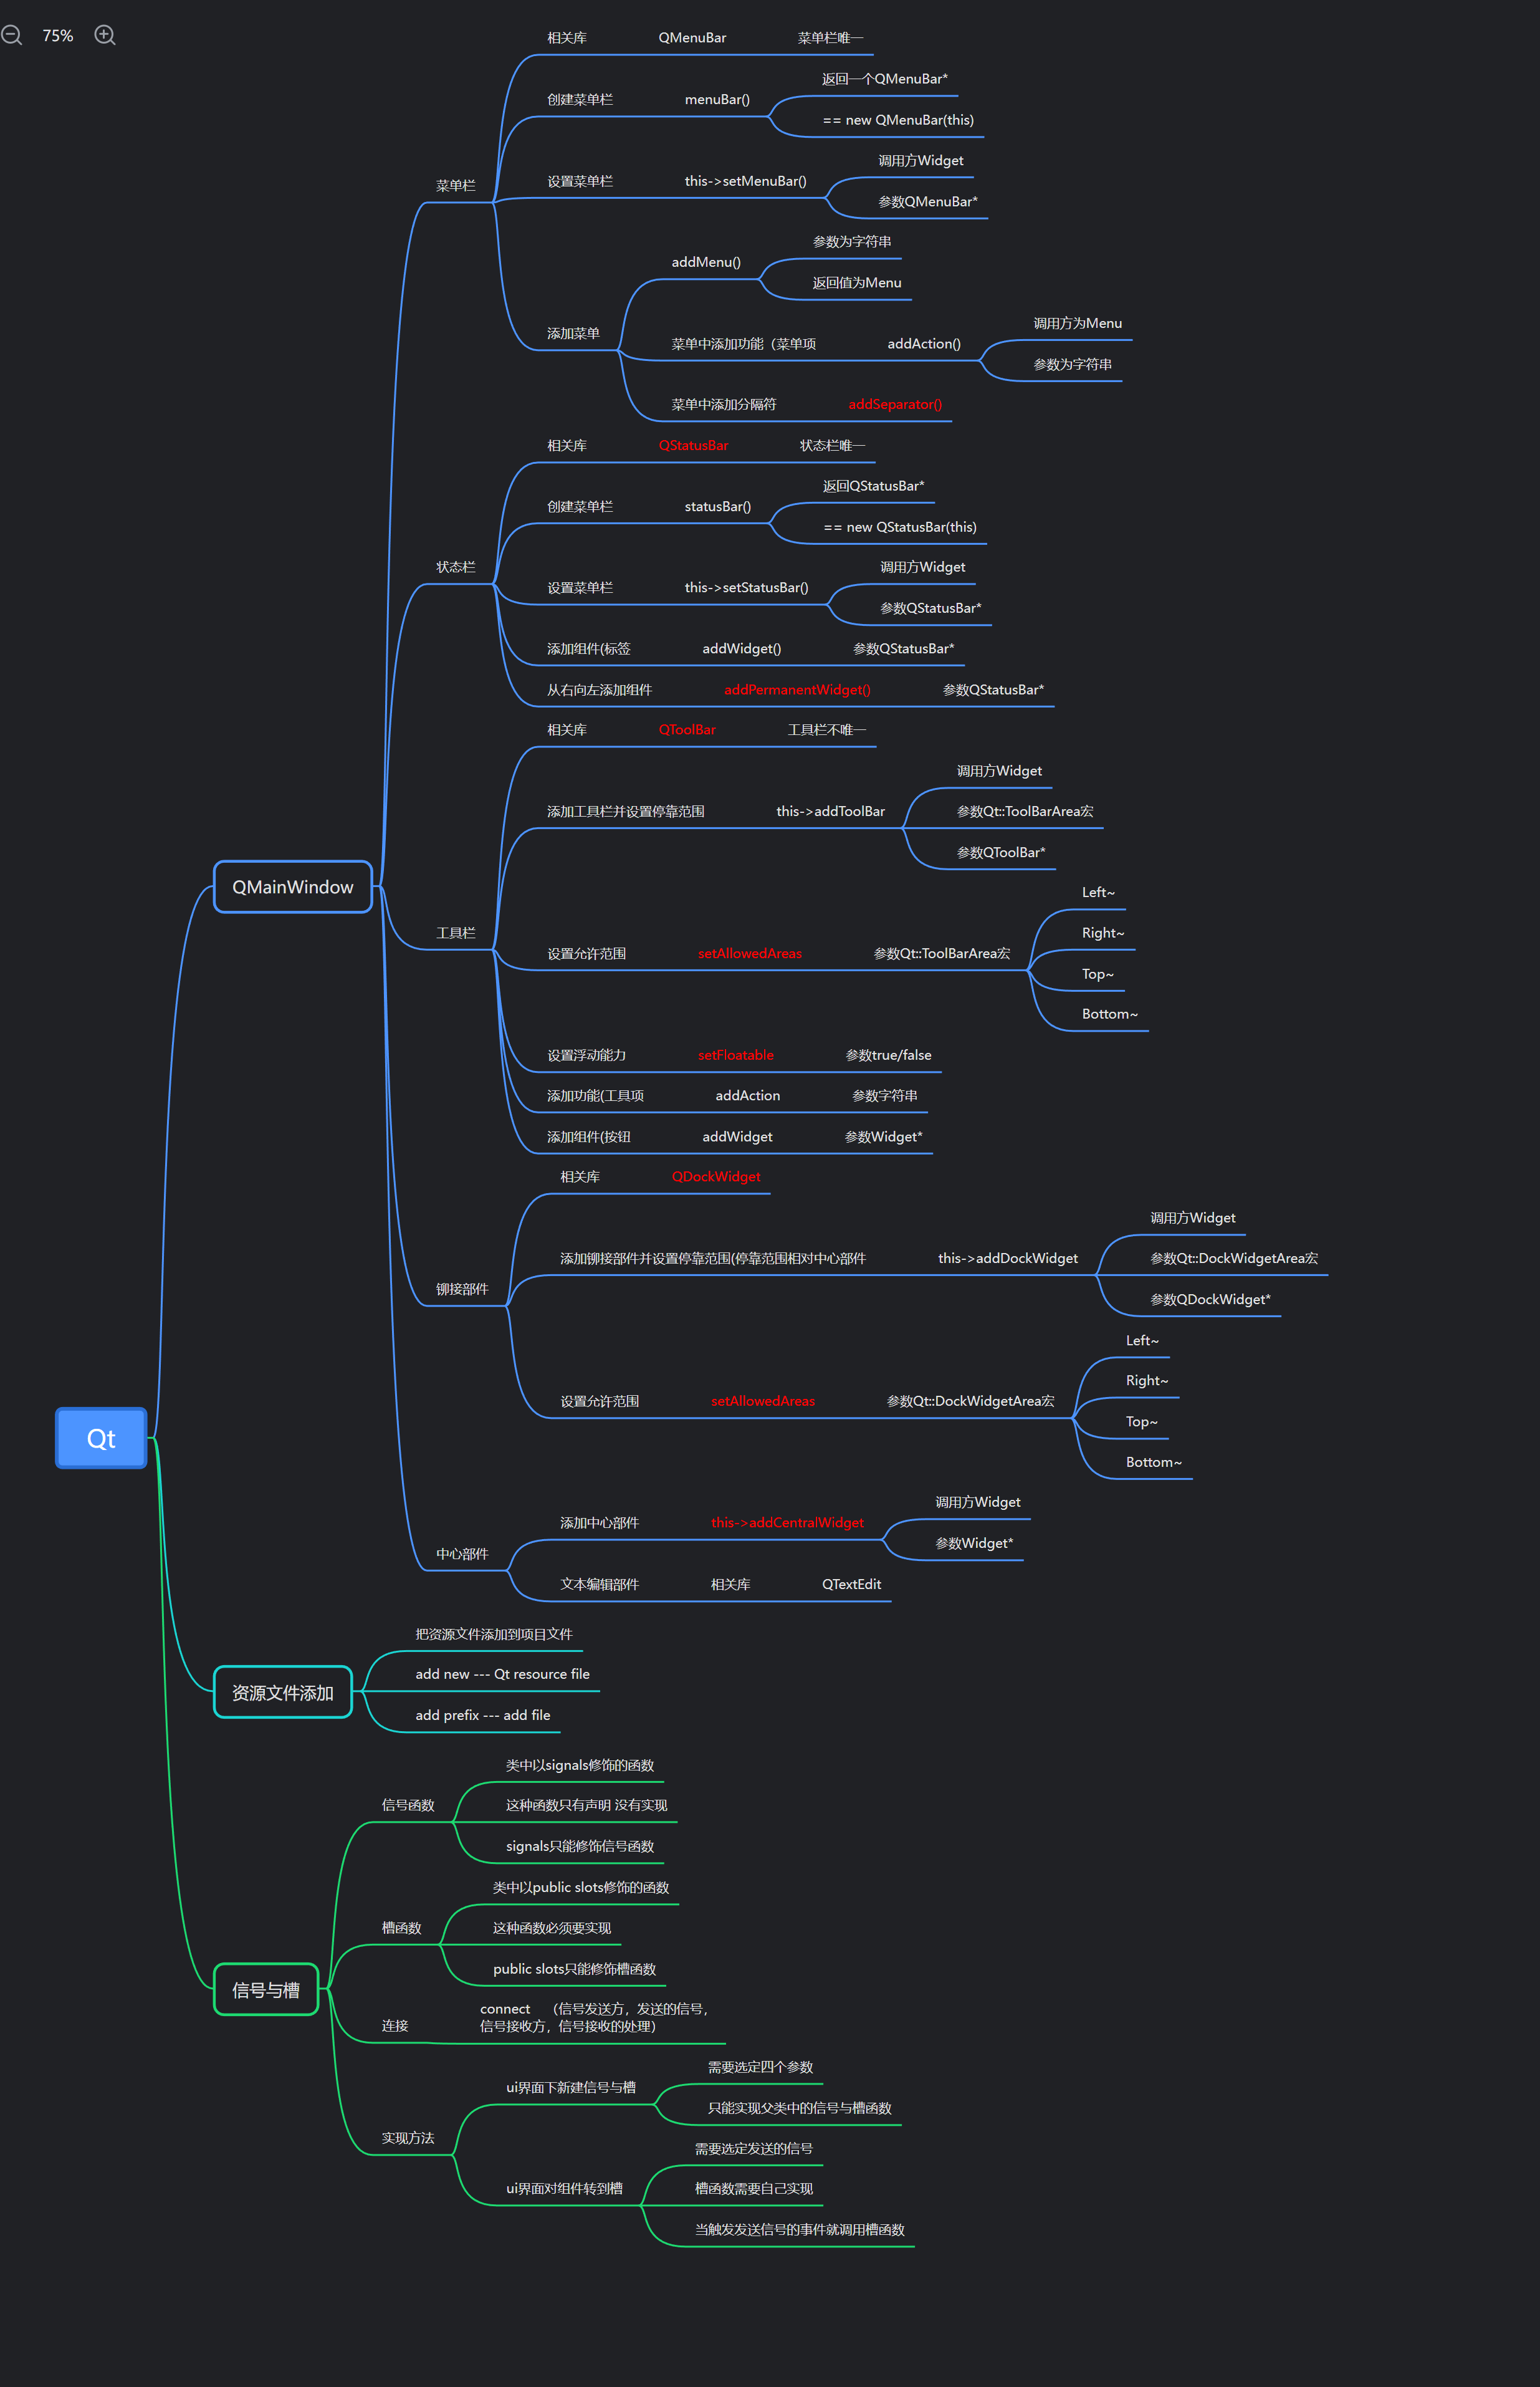
Task: Click the 75% zoom level label
Action: 58,36
